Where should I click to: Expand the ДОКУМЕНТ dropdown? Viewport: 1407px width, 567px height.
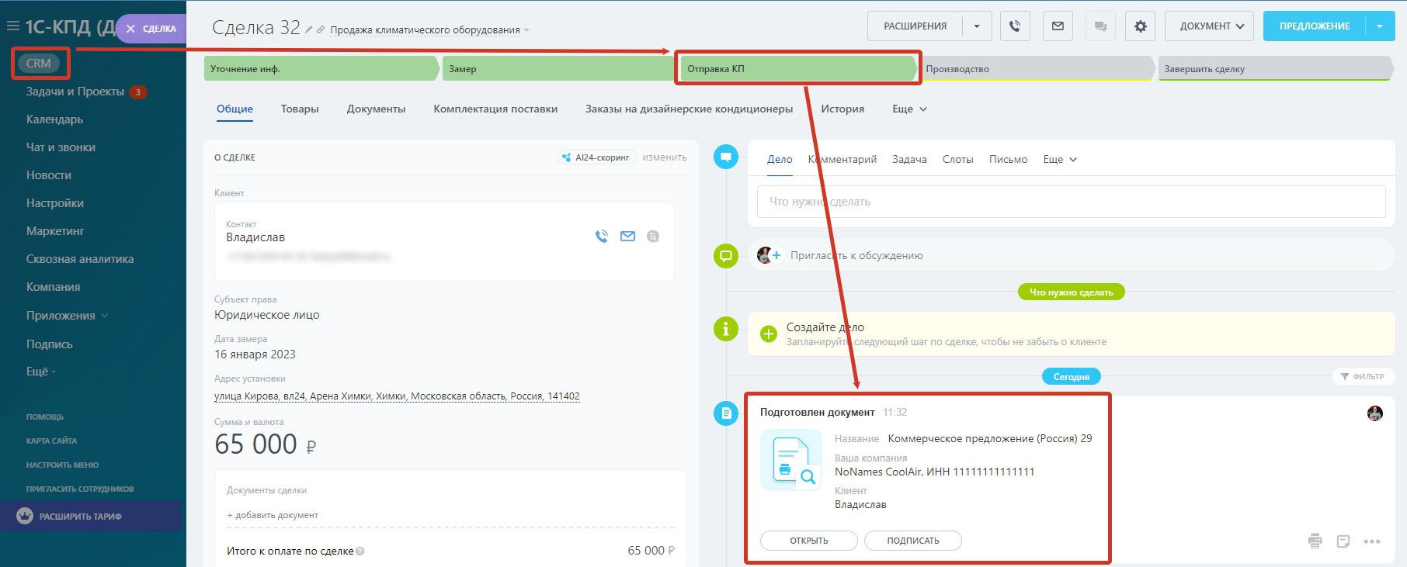[1209, 26]
